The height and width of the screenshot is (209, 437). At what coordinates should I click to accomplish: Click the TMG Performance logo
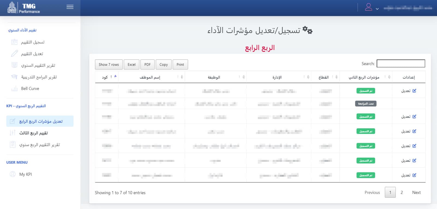point(24,8)
